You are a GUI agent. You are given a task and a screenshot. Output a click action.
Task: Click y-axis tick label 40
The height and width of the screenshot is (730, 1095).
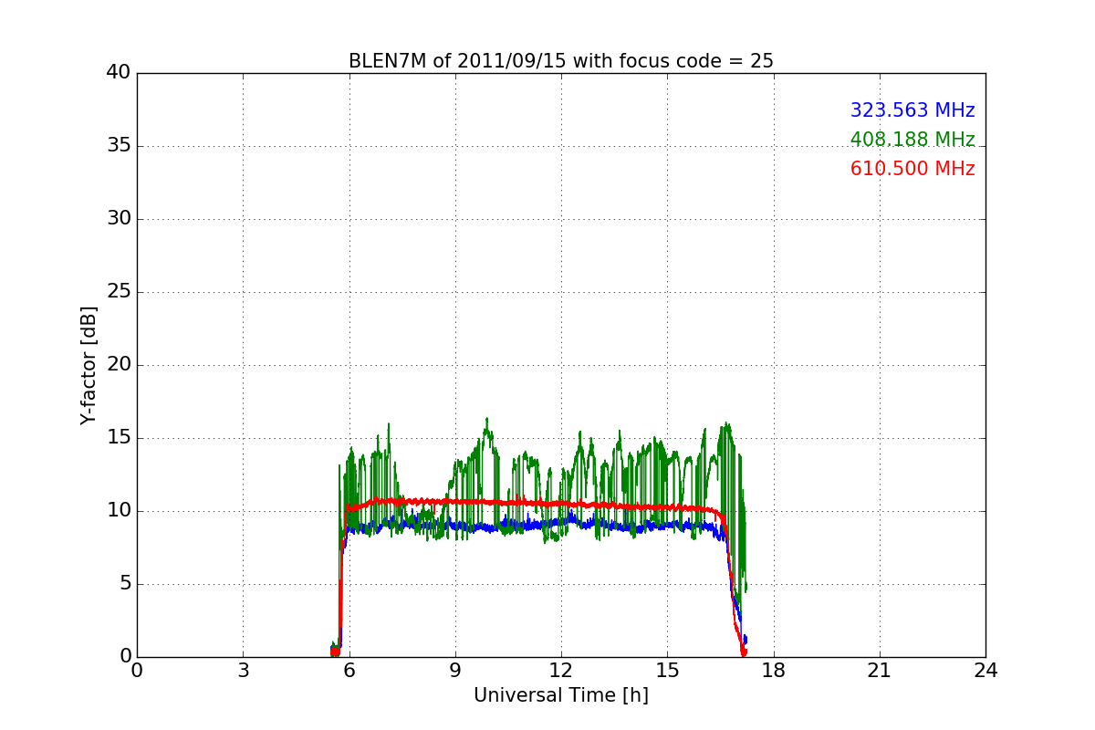[x=119, y=73]
